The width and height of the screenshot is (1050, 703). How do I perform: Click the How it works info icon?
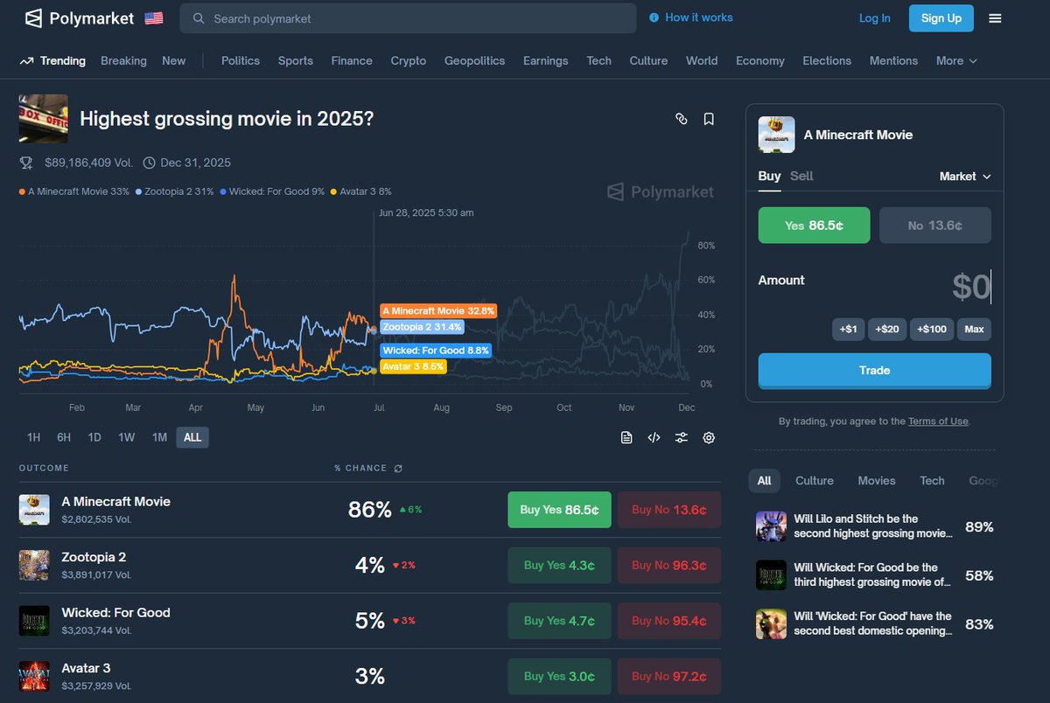pyautogui.click(x=654, y=17)
